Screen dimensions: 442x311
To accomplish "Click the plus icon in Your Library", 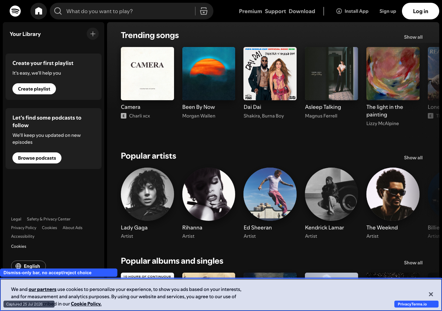I will pos(93,34).
